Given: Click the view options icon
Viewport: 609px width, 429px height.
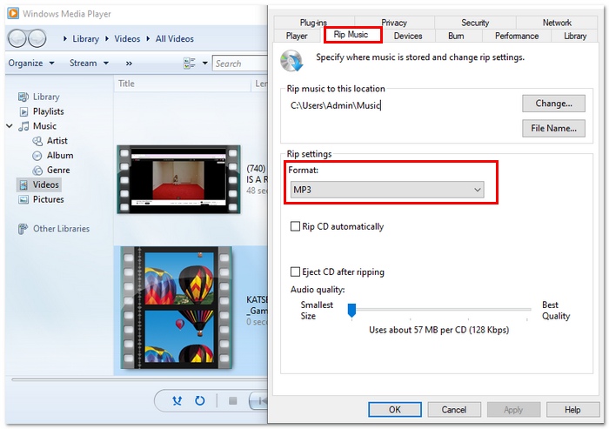Looking at the screenshot, I should [x=189, y=64].
